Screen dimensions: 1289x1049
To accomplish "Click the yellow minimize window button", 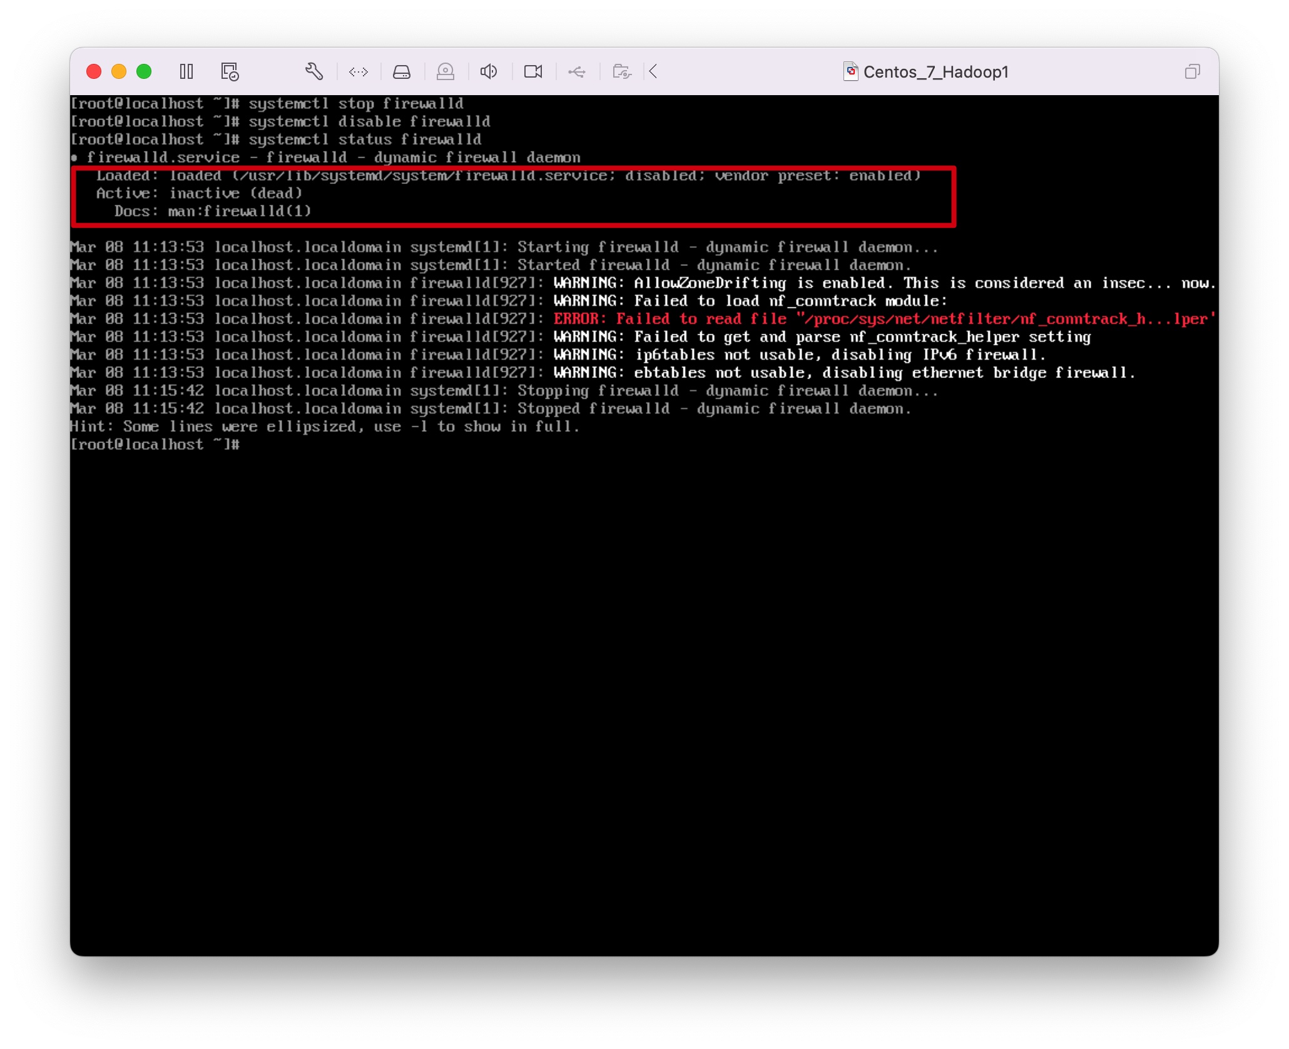I will [119, 71].
